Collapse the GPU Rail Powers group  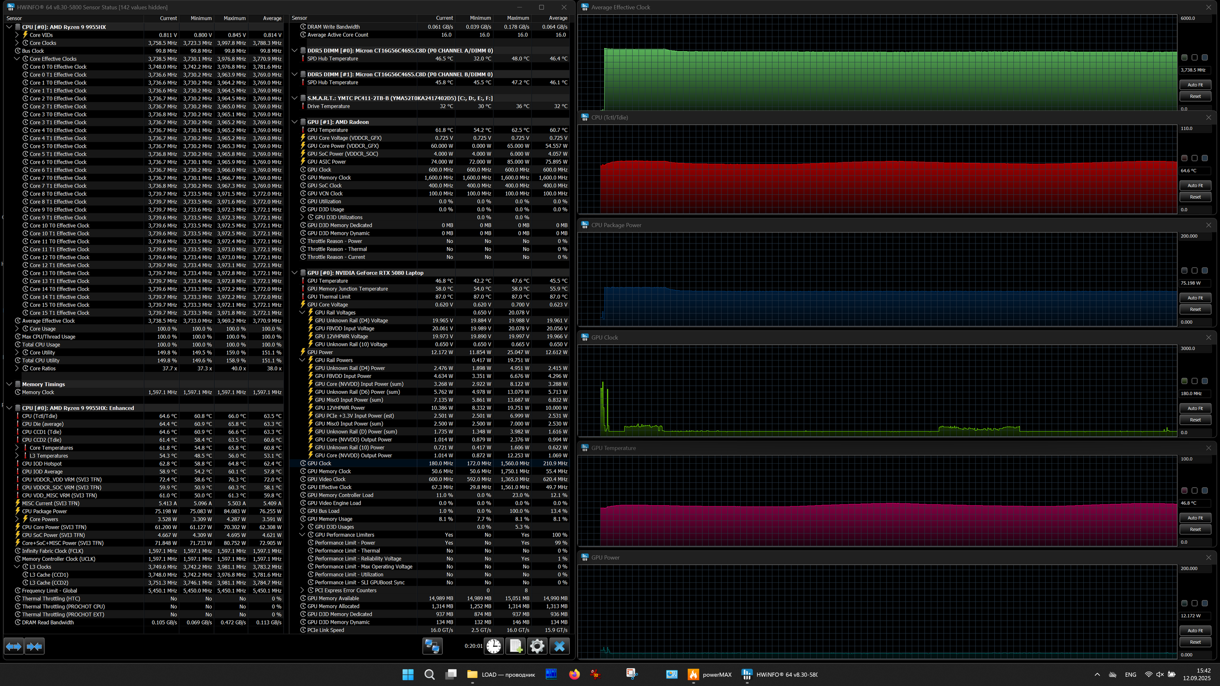click(x=302, y=360)
